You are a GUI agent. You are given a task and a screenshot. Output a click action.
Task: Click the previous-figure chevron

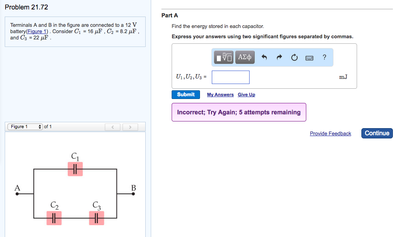tap(113, 127)
